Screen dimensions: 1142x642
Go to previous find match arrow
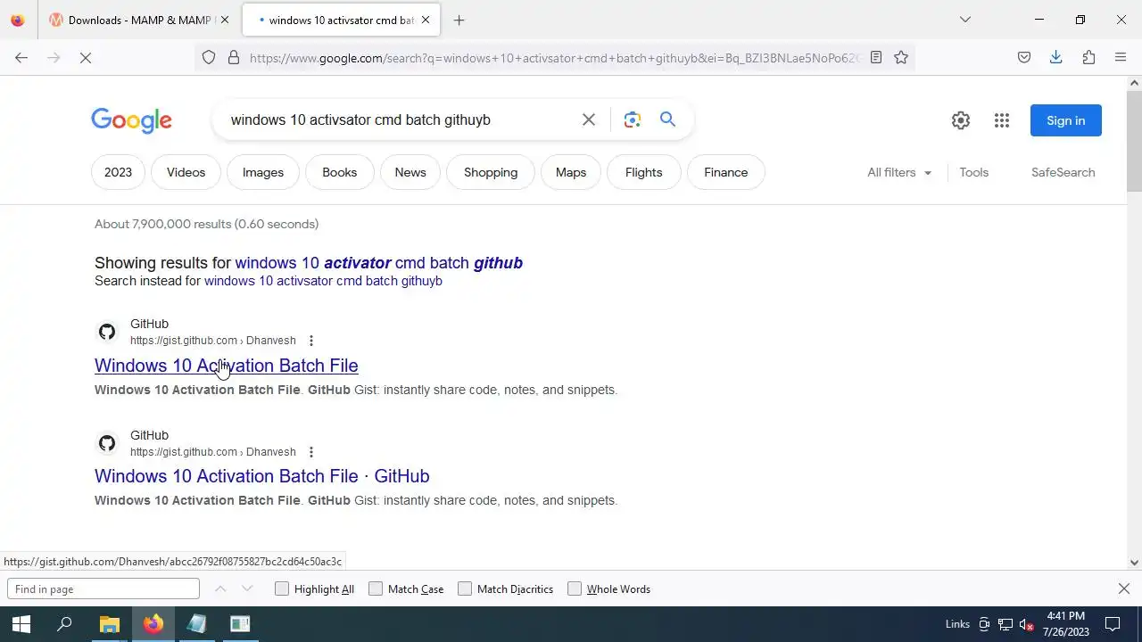[220, 588]
